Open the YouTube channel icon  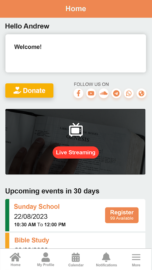pos(91,93)
